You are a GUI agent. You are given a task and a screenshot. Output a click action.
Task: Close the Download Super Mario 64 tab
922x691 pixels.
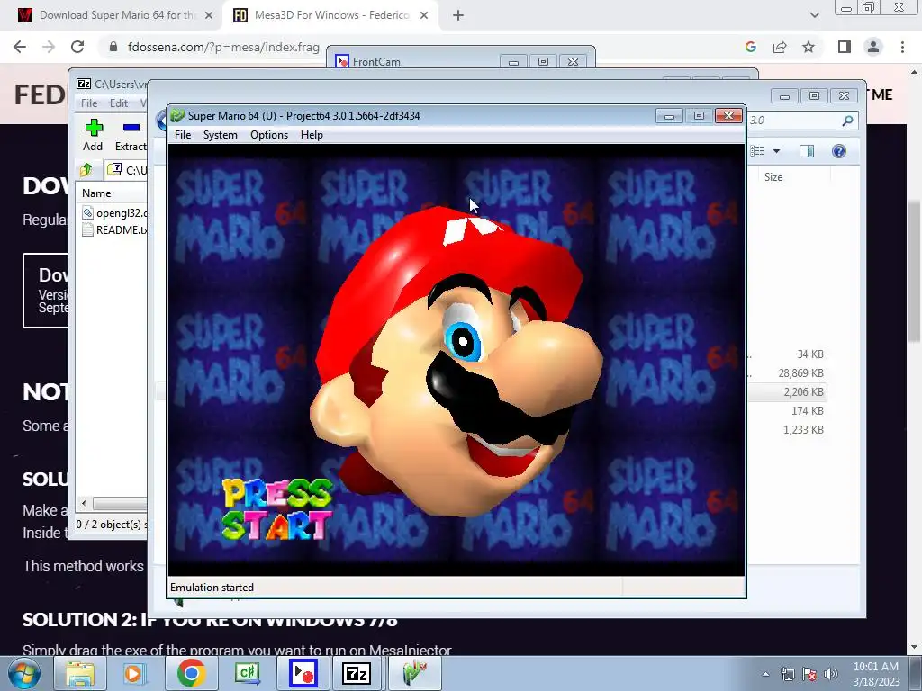click(209, 16)
